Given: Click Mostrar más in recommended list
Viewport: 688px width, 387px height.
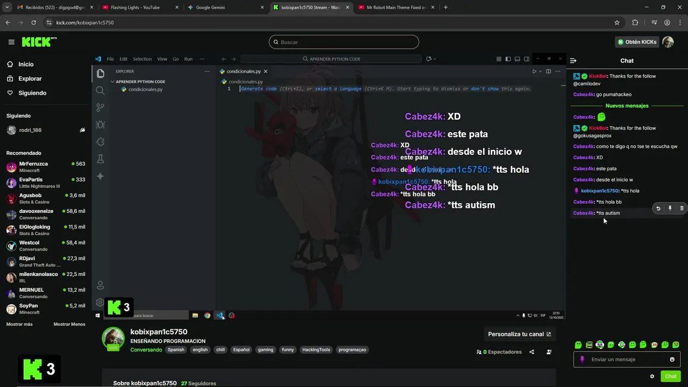Looking at the screenshot, I should [x=19, y=324].
